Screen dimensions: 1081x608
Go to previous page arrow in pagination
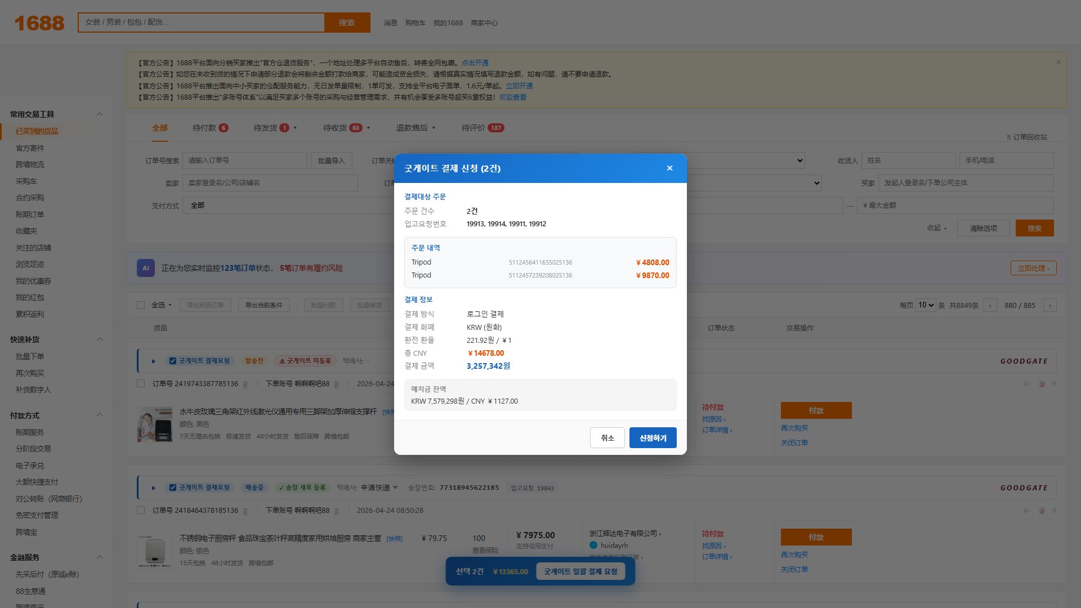point(990,305)
